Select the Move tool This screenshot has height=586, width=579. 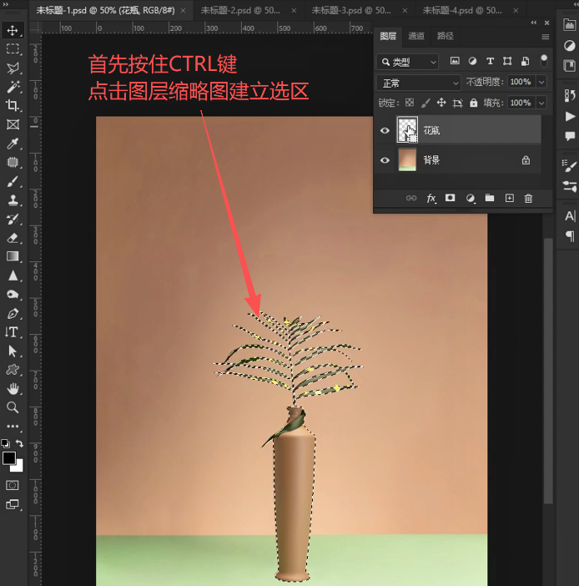point(13,30)
